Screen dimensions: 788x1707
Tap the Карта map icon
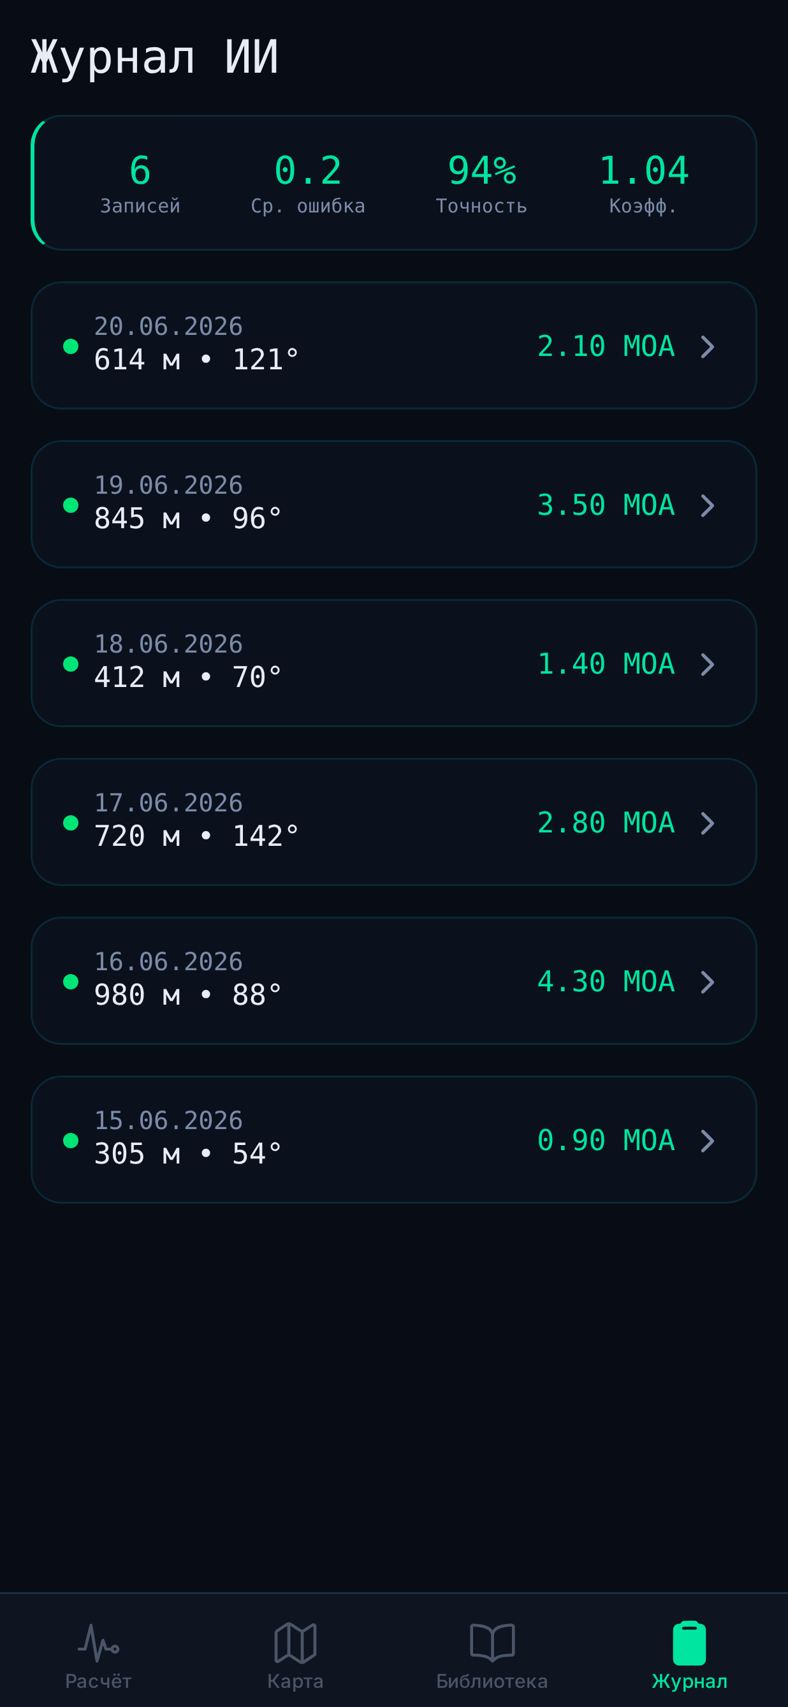coord(295,1643)
